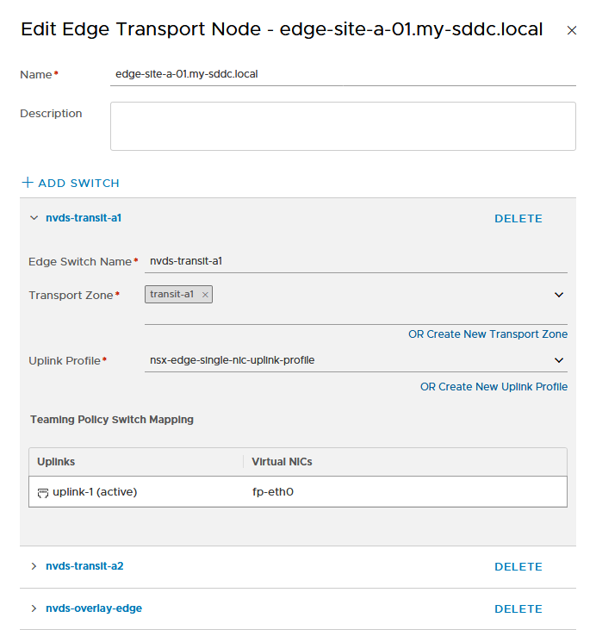The image size is (596, 630).
Task: Click OR Create New Uplink Profile link
Action: (x=494, y=387)
